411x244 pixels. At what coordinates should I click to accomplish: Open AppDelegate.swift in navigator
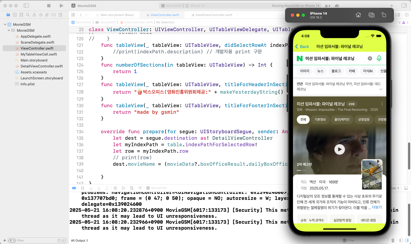click(36, 36)
